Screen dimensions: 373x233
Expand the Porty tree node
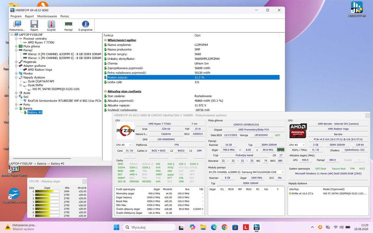(16, 105)
